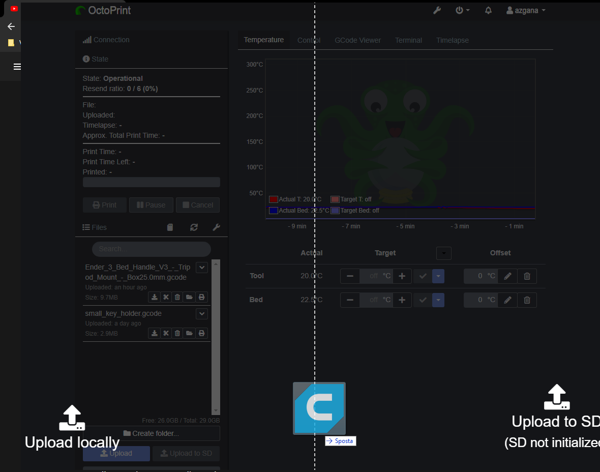Image resolution: width=600 pixels, height=472 pixels.
Task: Click Create folder button
Action: 152,433
